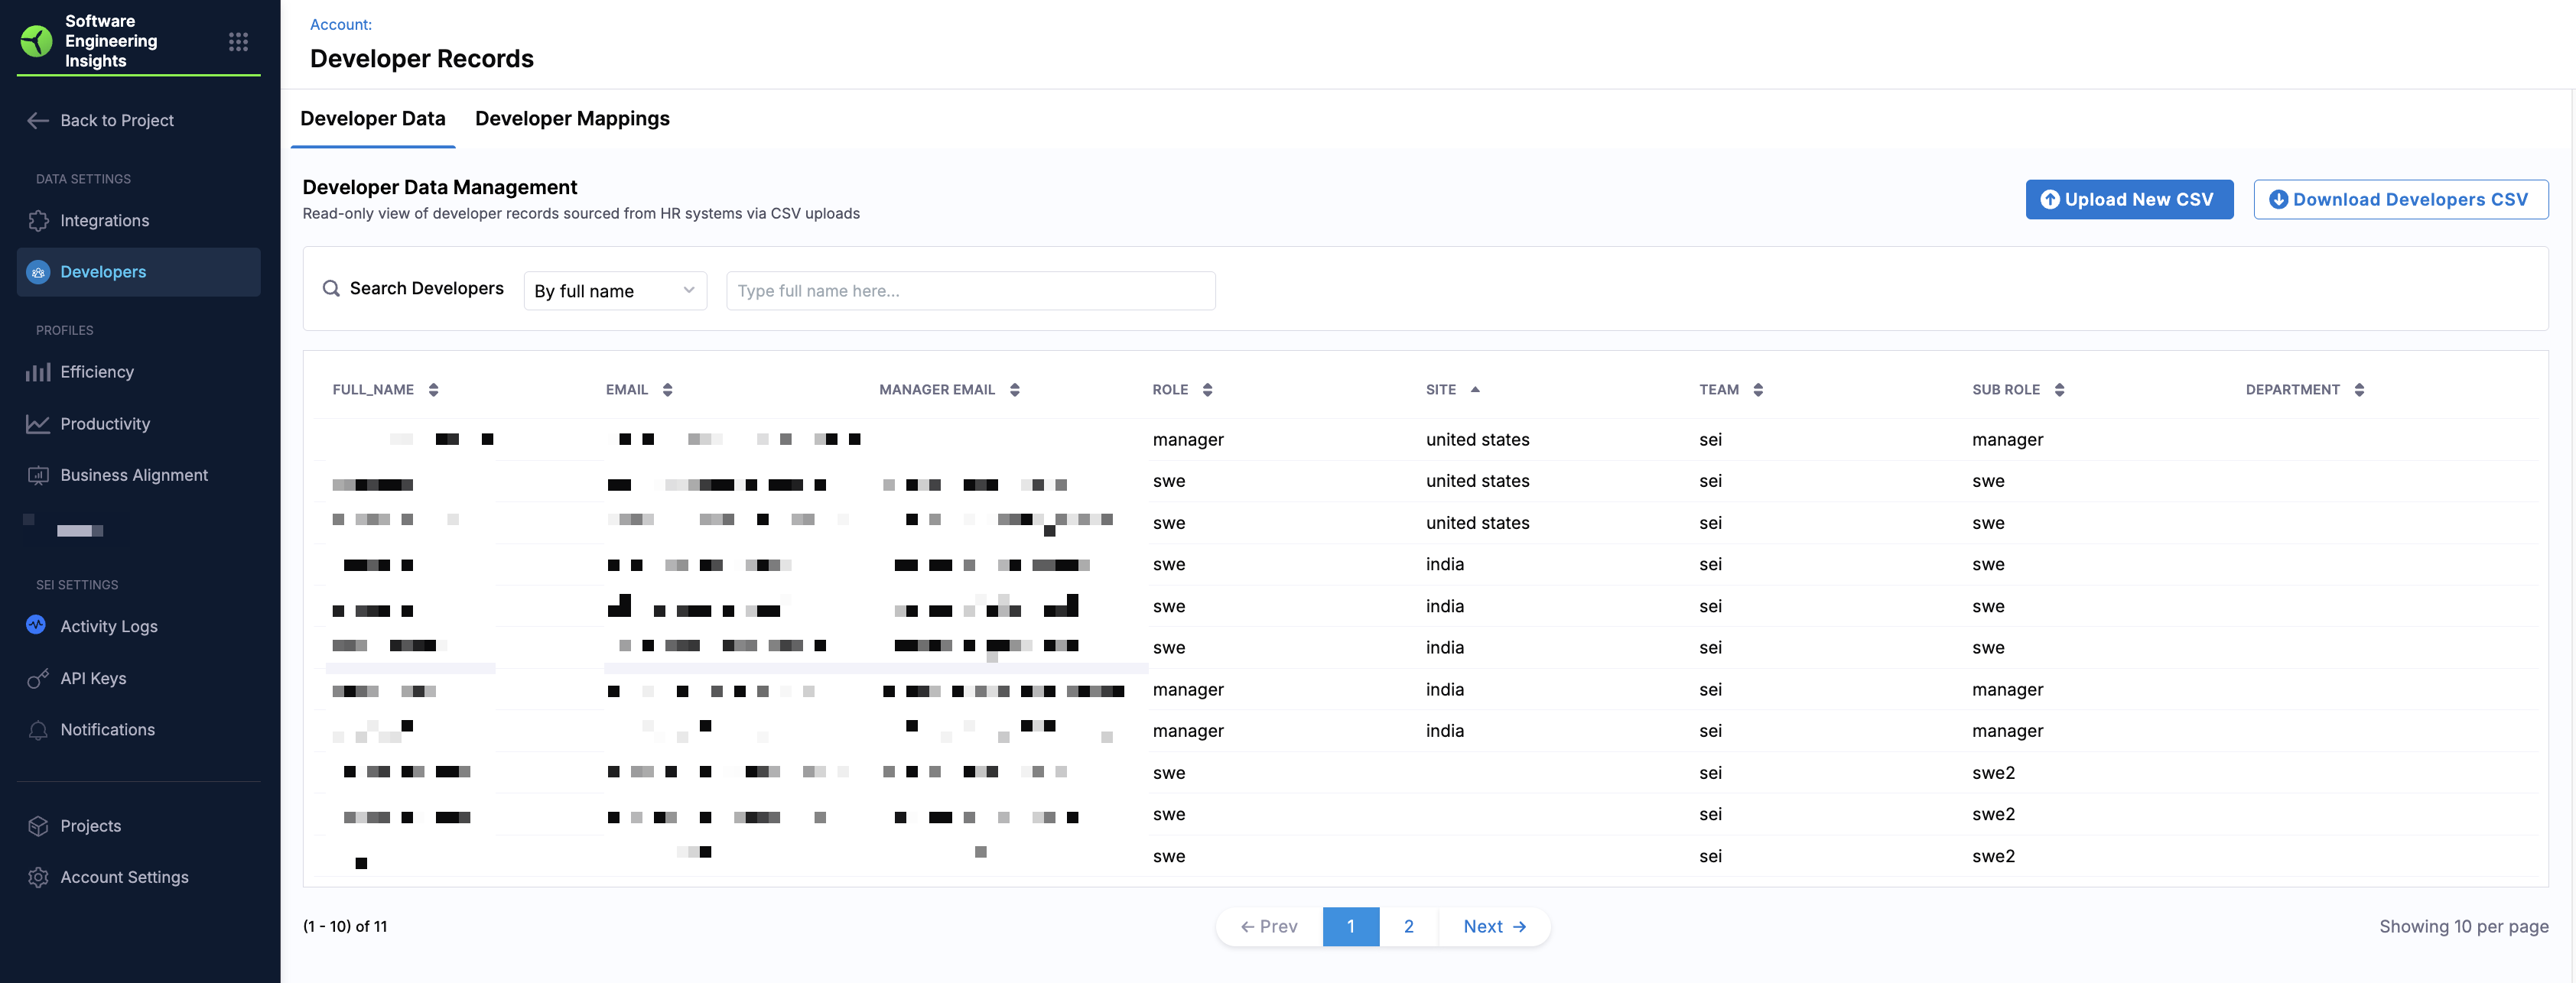The image size is (2576, 983).
Task: Click the Download Developers CSV button
Action: (2400, 200)
